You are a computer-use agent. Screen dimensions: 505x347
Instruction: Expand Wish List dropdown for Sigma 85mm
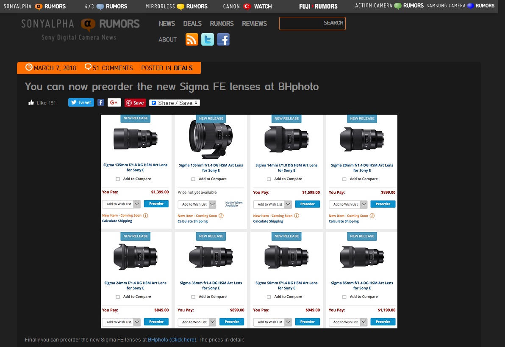(x=363, y=322)
